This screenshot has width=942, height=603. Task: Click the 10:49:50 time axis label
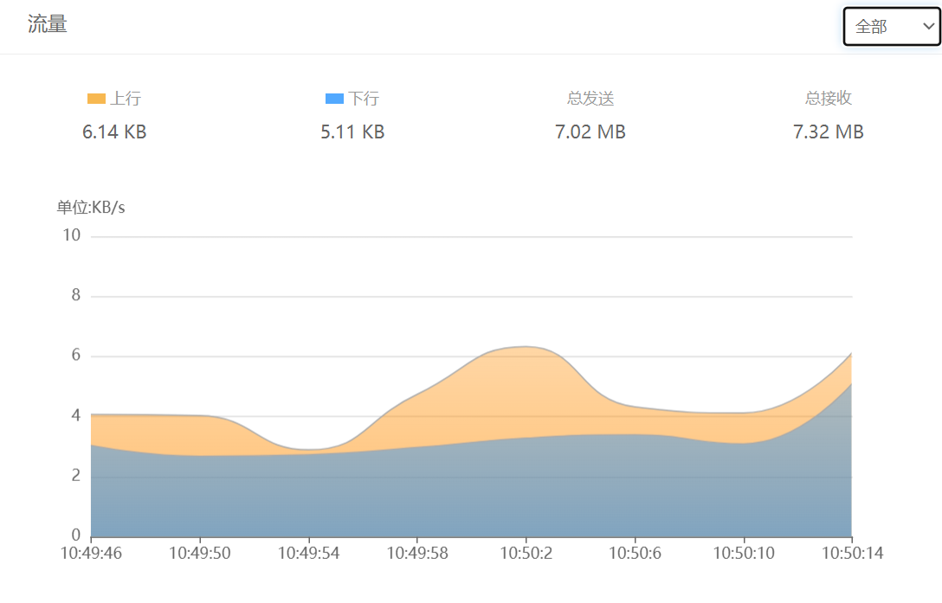coord(199,553)
